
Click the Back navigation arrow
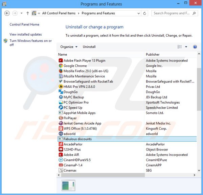tap(7, 13)
